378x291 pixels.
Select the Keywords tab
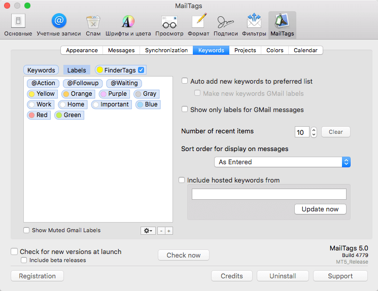tap(211, 50)
